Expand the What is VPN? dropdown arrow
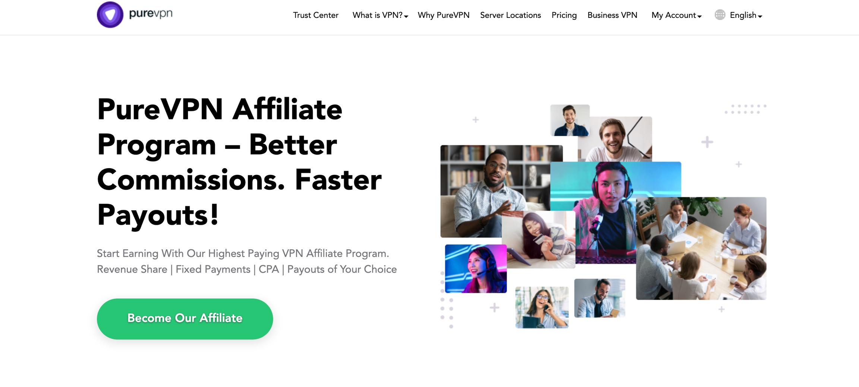The width and height of the screenshot is (859, 387). coord(406,16)
